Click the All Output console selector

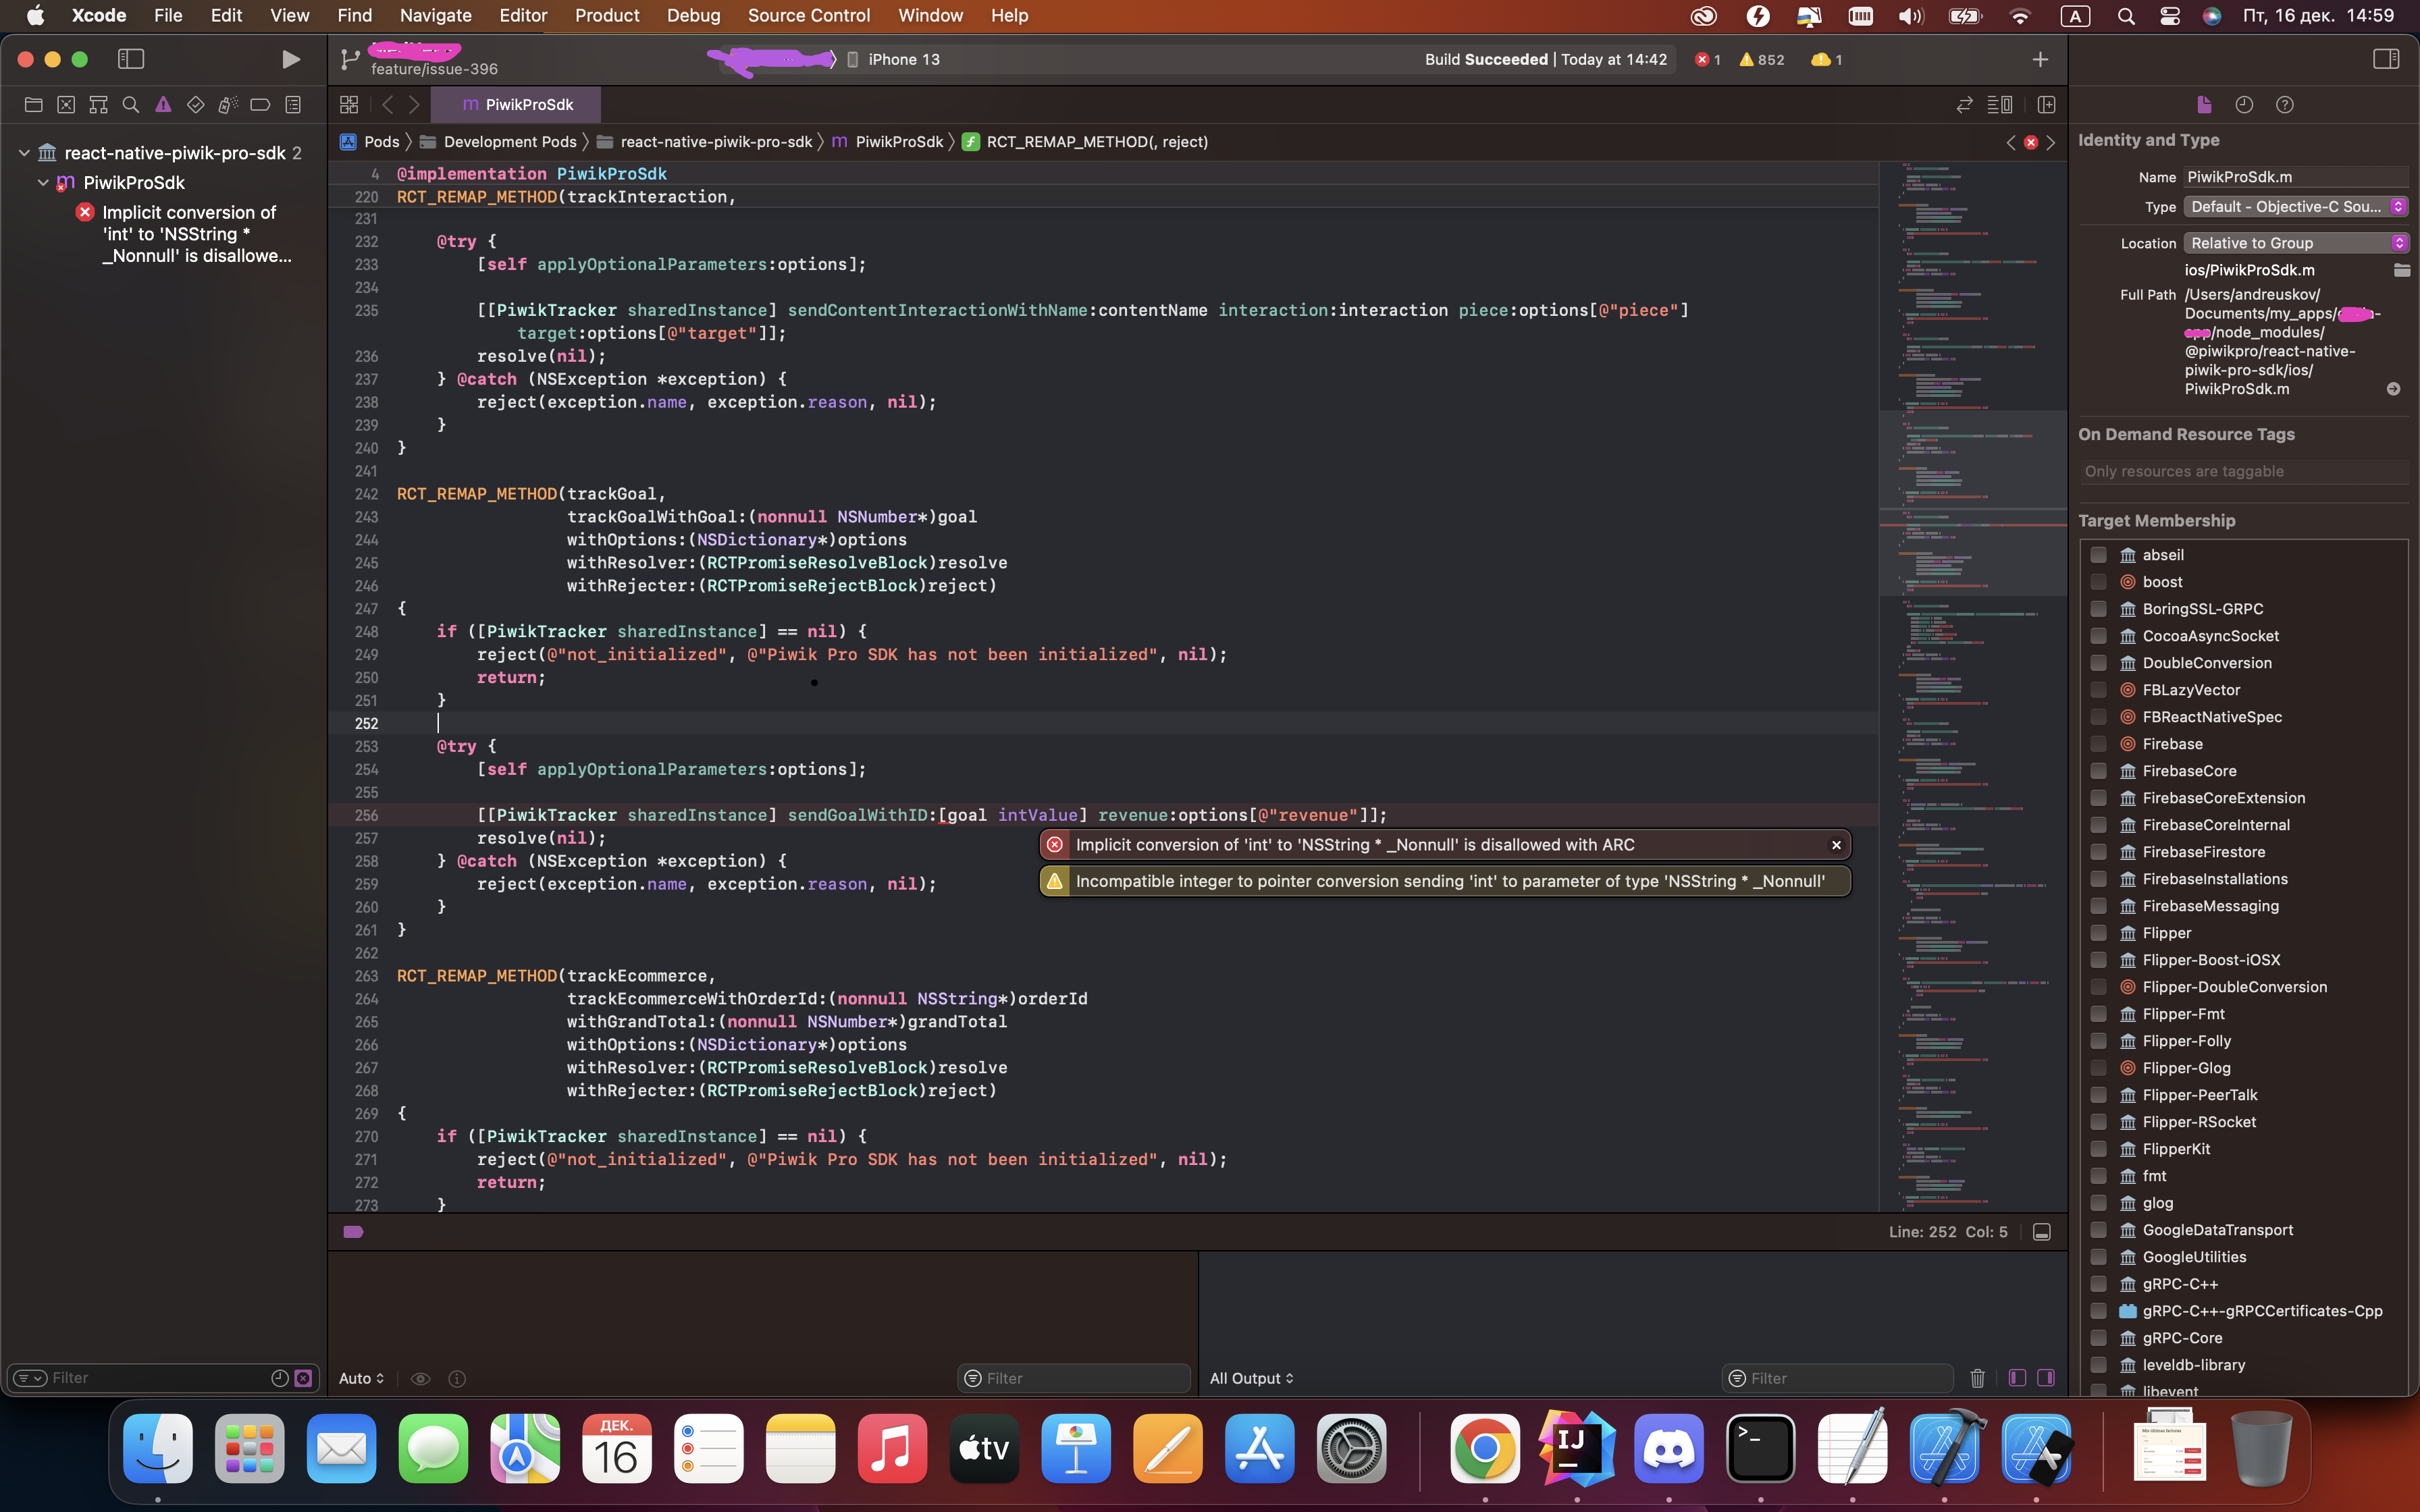point(1251,1378)
